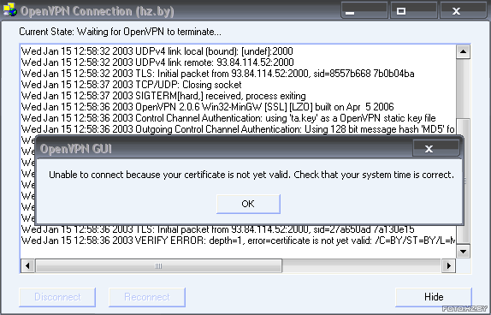The image size is (491, 315).
Task: Click the 'certificate is not yet valid' dialog message
Action: tap(251, 175)
